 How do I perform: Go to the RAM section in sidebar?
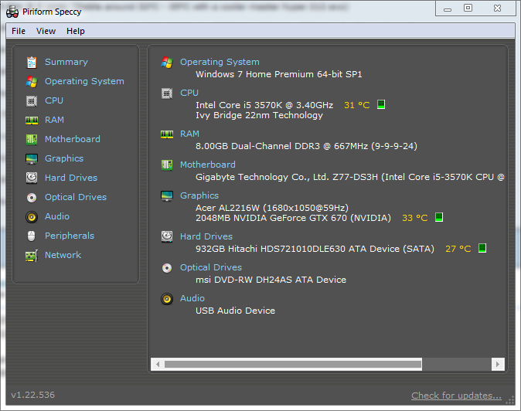pos(54,120)
